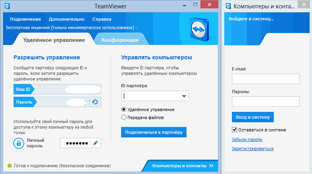The width and height of the screenshot is (312, 174).
Task: Edit the personal password with the pencil icon
Action: tap(96, 143)
